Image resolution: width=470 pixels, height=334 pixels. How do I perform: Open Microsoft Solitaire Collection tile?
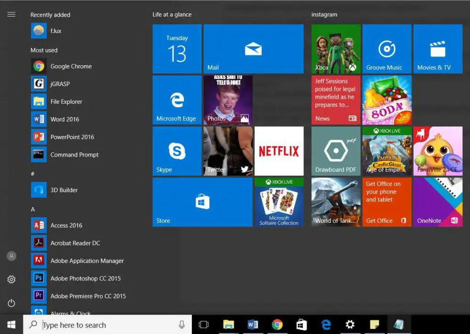279,202
